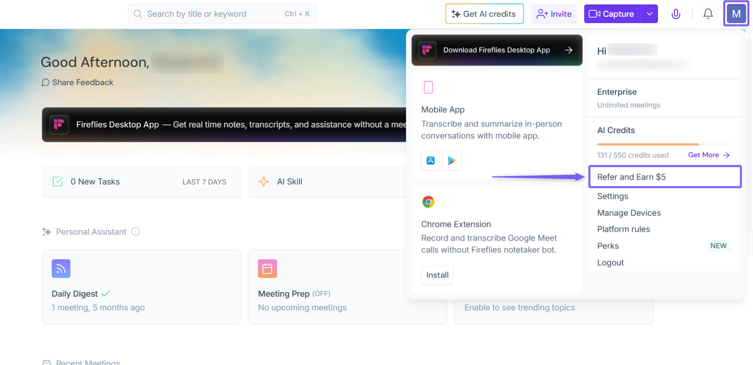This screenshot has width=753, height=365.
Task: Click the Chrome browser logo icon
Action: pos(428,202)
